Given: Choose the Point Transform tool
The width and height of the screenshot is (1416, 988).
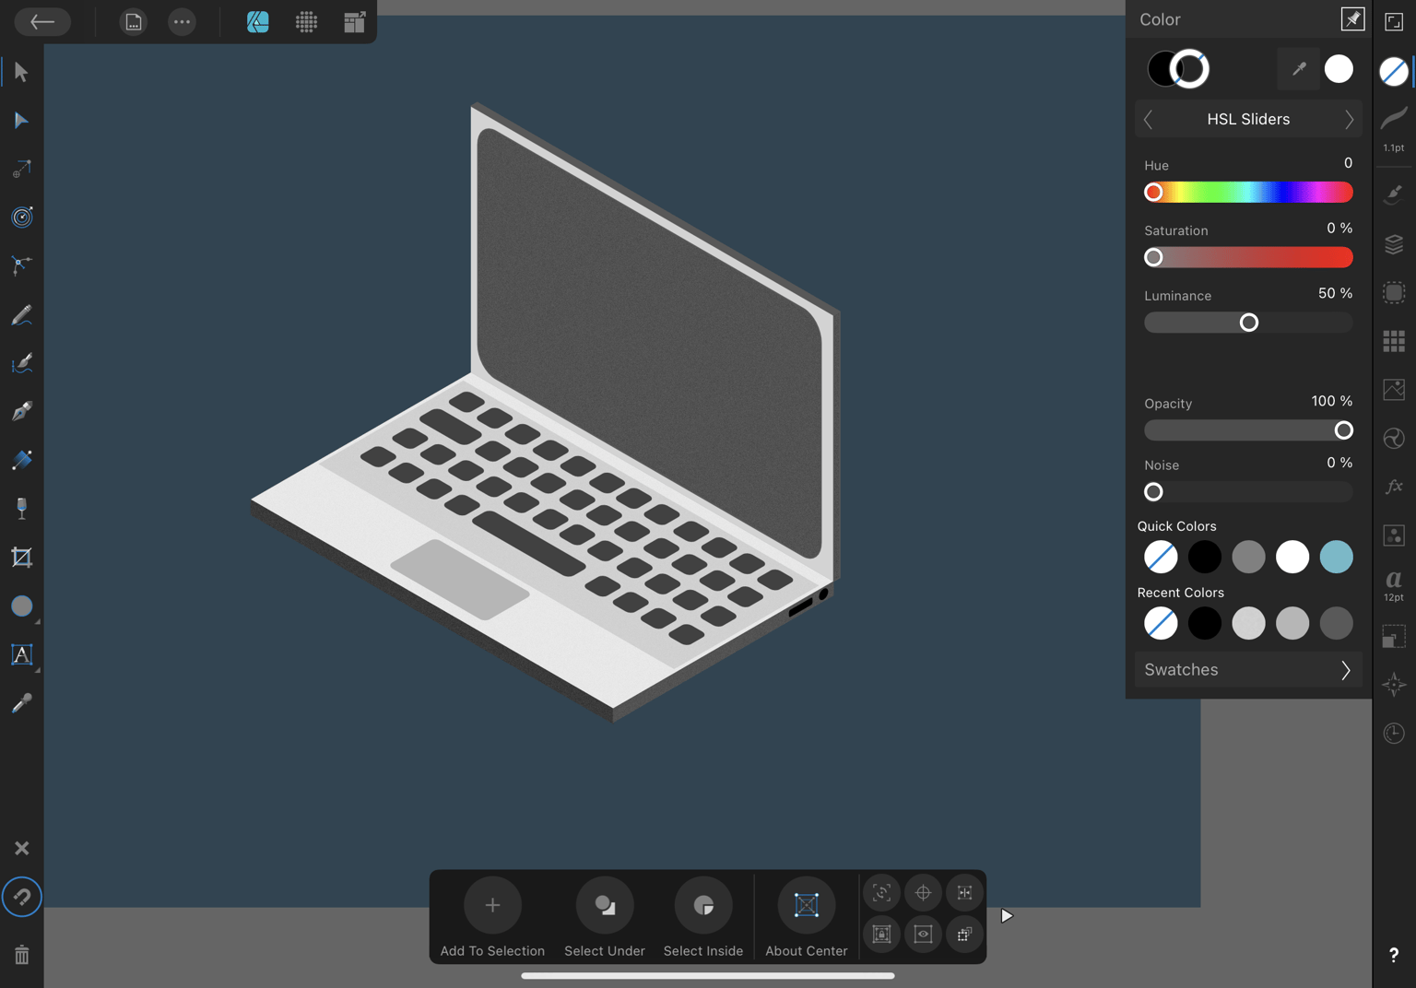Looking at the screenshot, I should [21, 169].
